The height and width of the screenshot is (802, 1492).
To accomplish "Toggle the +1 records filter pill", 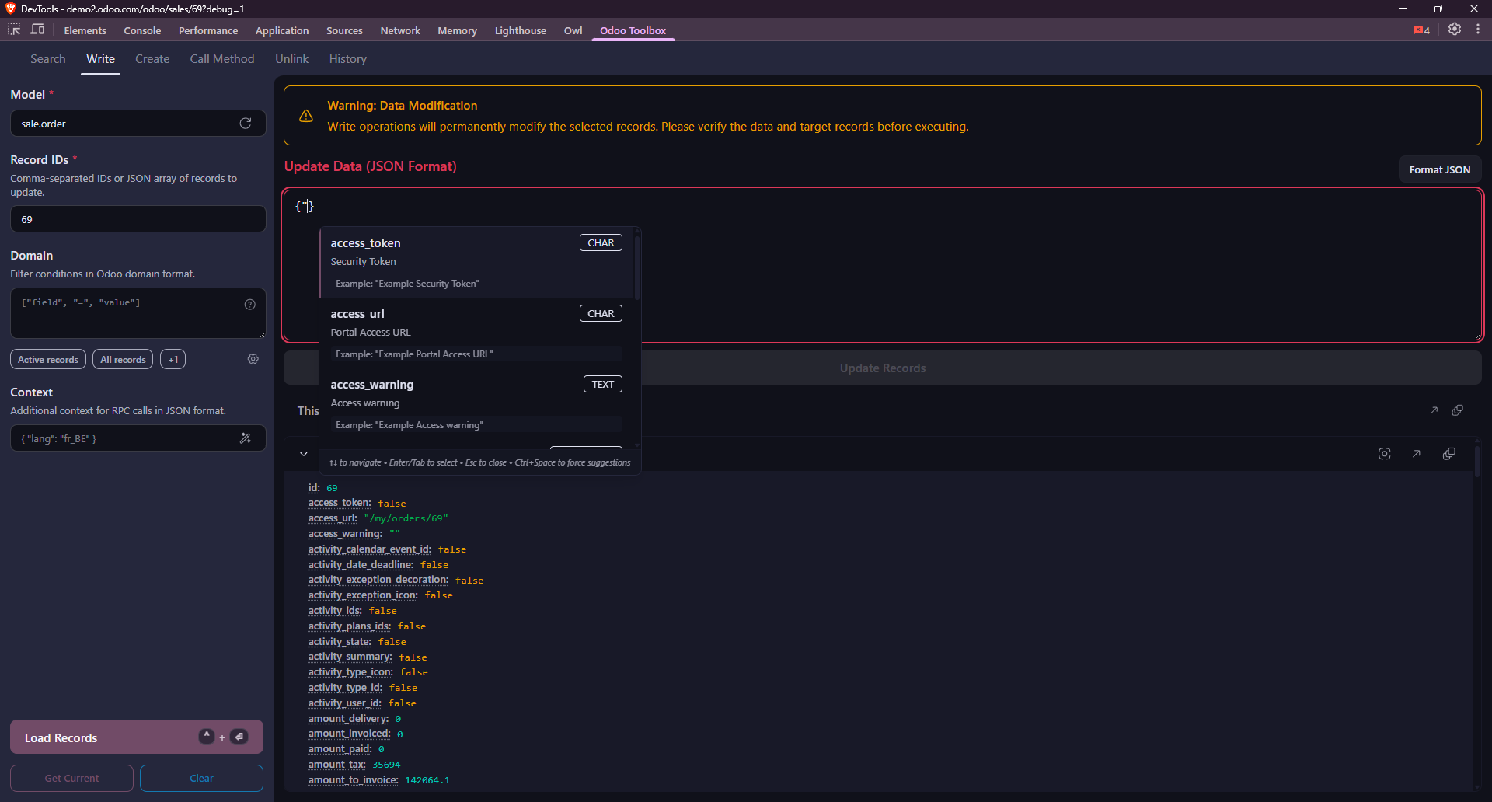I will coord(173,359).
